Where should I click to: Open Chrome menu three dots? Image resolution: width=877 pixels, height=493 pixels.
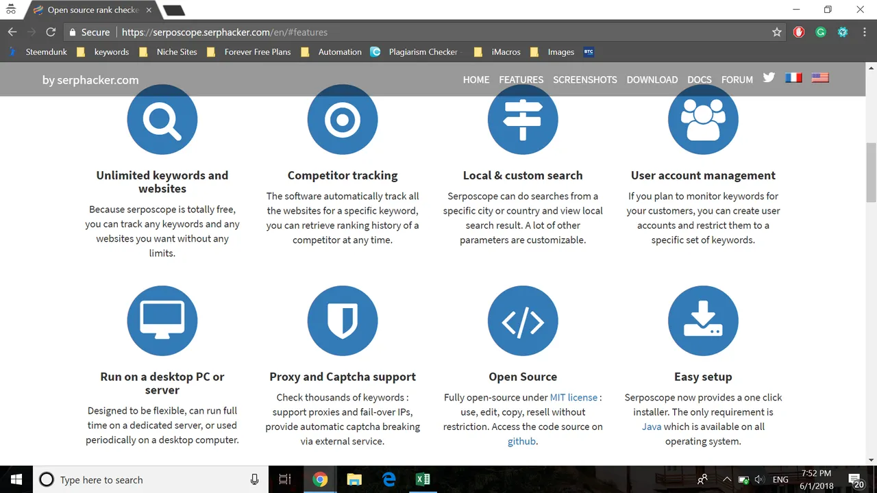865,32
